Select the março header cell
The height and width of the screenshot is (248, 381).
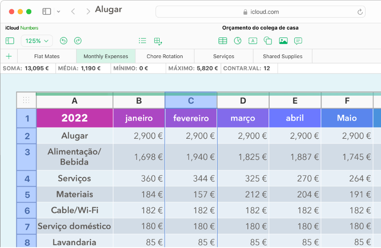click(243, 118)
